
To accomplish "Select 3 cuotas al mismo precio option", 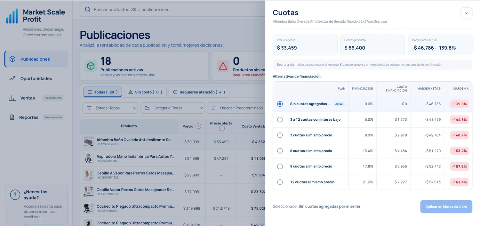I will (x=280, y=135).
